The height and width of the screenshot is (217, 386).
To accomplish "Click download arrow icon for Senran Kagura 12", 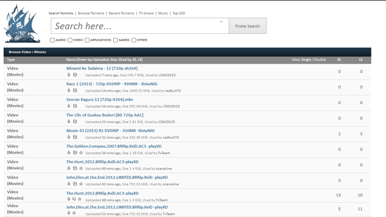I will click(x=68, y=106).
